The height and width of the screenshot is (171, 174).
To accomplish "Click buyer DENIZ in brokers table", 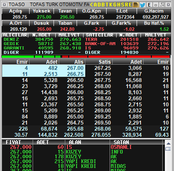I will (11, 39).
